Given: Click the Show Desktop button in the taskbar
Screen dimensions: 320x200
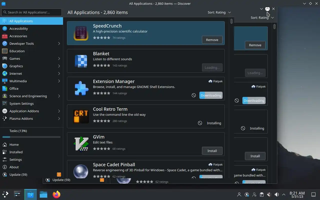Looking at the screenshot, I should pos(313,194).
